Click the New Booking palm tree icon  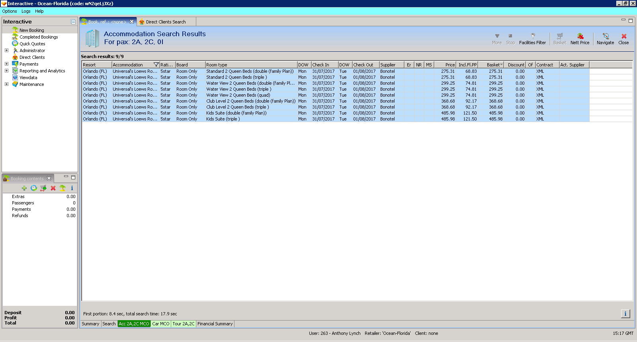(15, 30)
